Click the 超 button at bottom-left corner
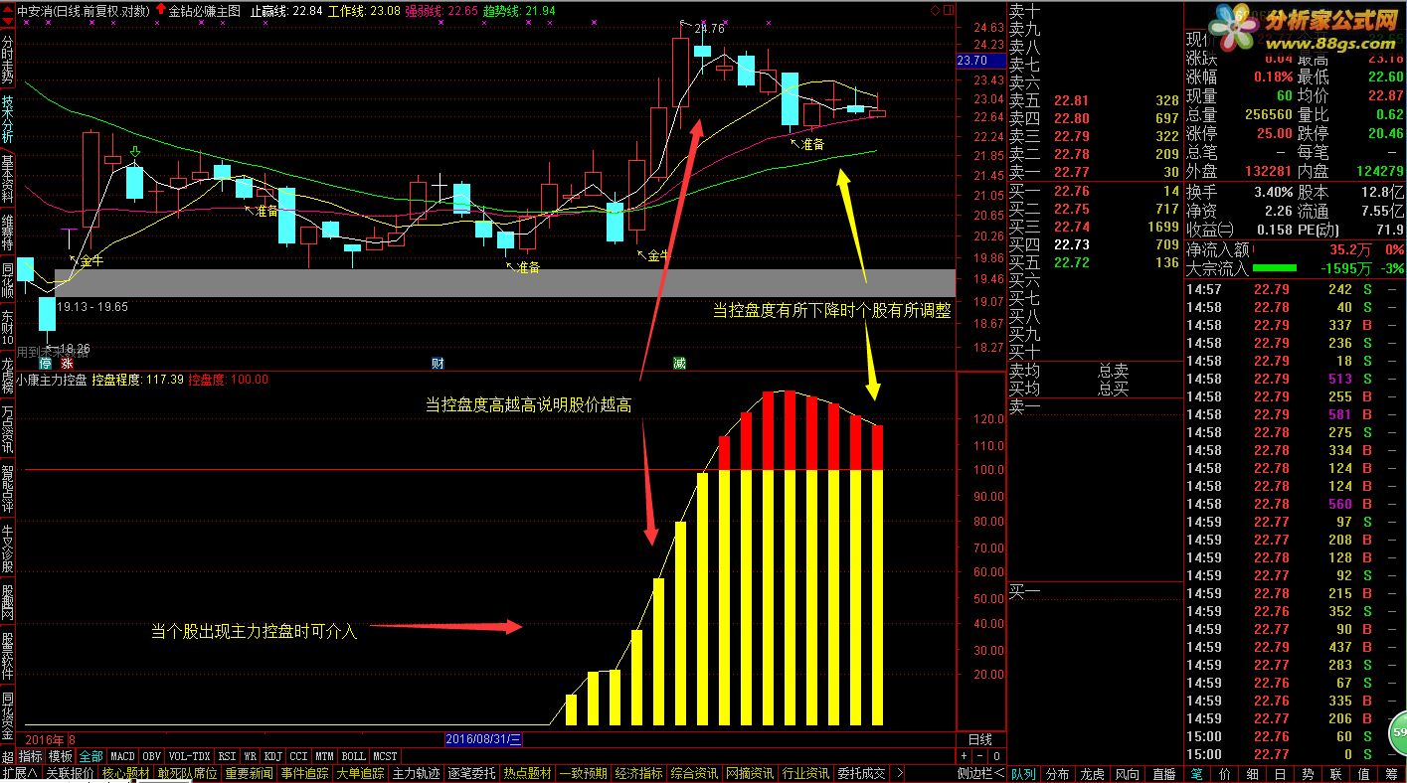The image size is (1407, 783). (8, 757)
